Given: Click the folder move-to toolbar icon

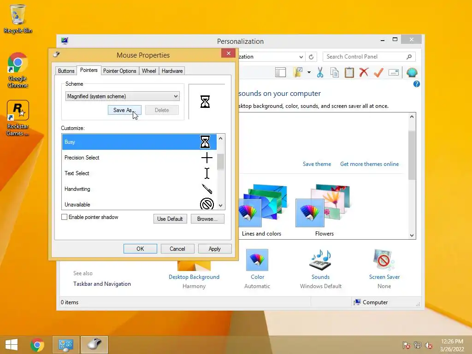Looking at the screenshot, I should [x=298, y=72].
